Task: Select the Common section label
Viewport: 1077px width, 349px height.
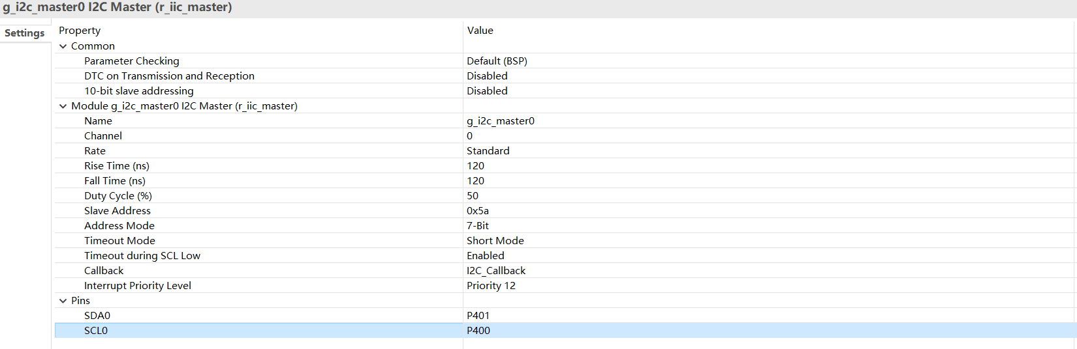Action: (x=93, y=46)
